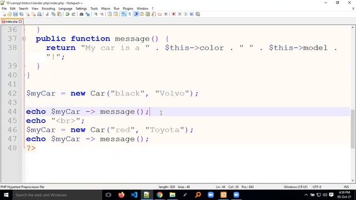This screenshot has height=200, width=356.
Task: Close the index.php tab
Action: 20,22
